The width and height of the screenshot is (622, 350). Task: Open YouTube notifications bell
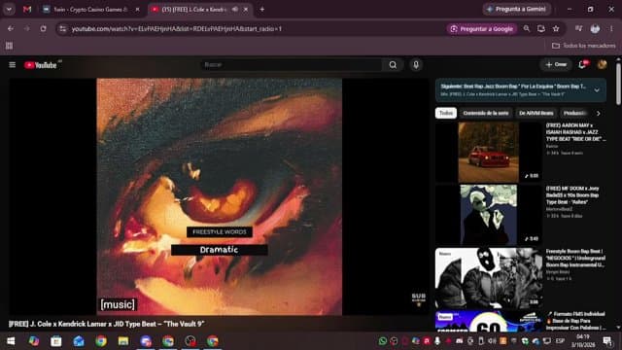[583, 65]
